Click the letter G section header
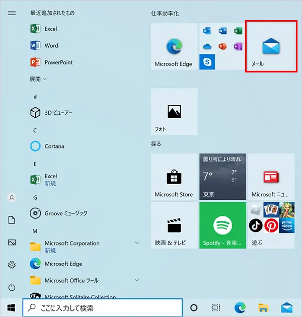The image size is (302, 317). (x=35, y=198)
